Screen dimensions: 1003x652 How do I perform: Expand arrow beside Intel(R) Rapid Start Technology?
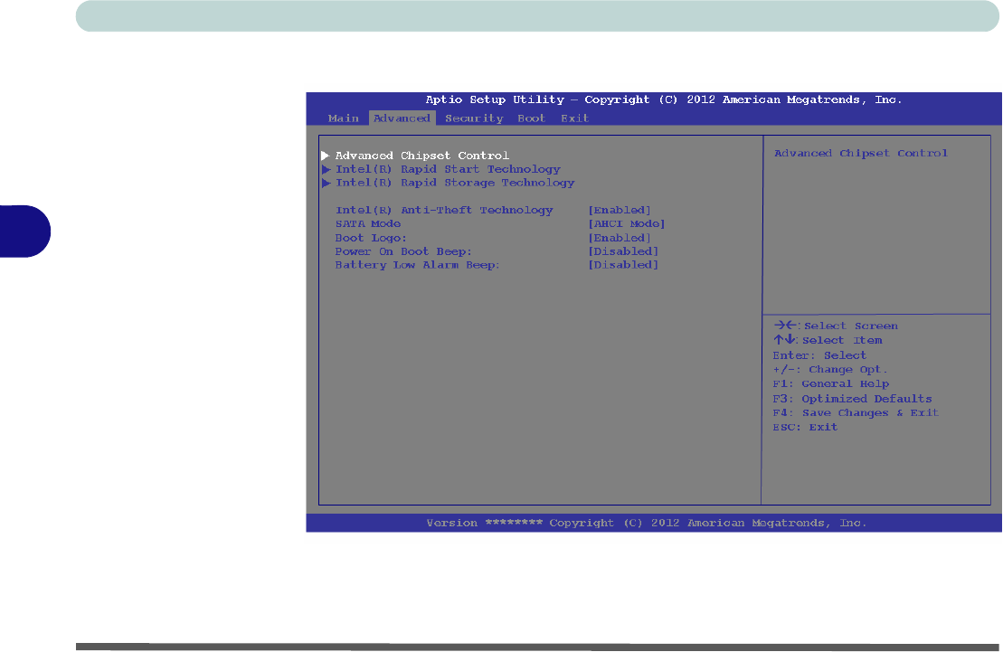pos(326,170)
